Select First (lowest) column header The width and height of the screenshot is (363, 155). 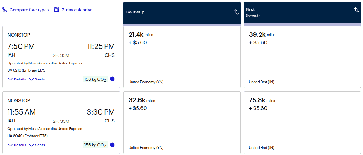click(x=253, y=12)
